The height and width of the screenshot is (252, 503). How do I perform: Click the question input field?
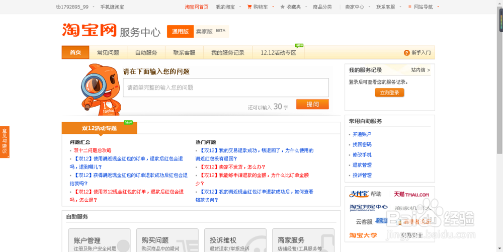226,88
